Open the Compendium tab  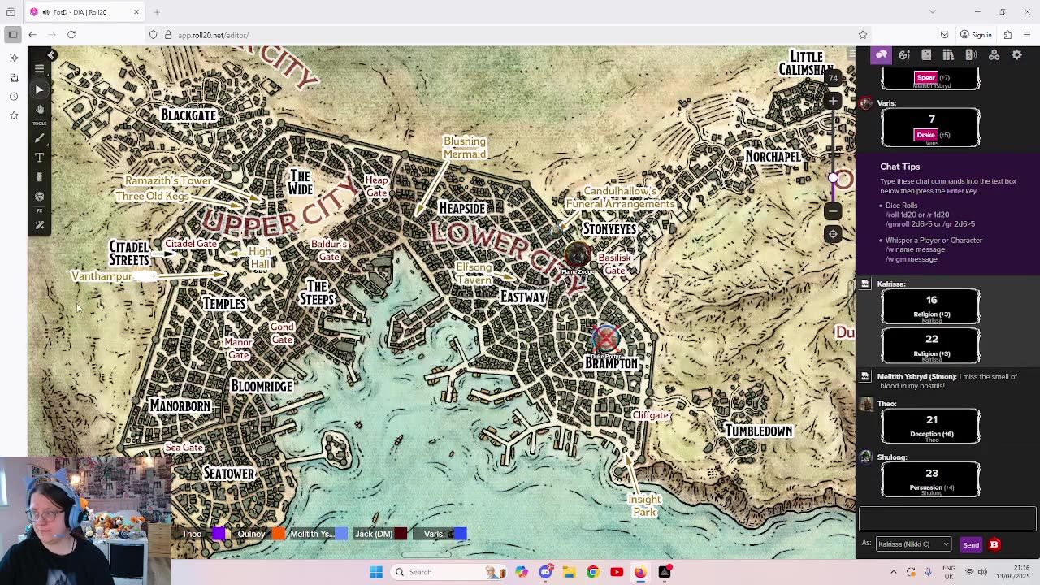[x=948, y=55]
